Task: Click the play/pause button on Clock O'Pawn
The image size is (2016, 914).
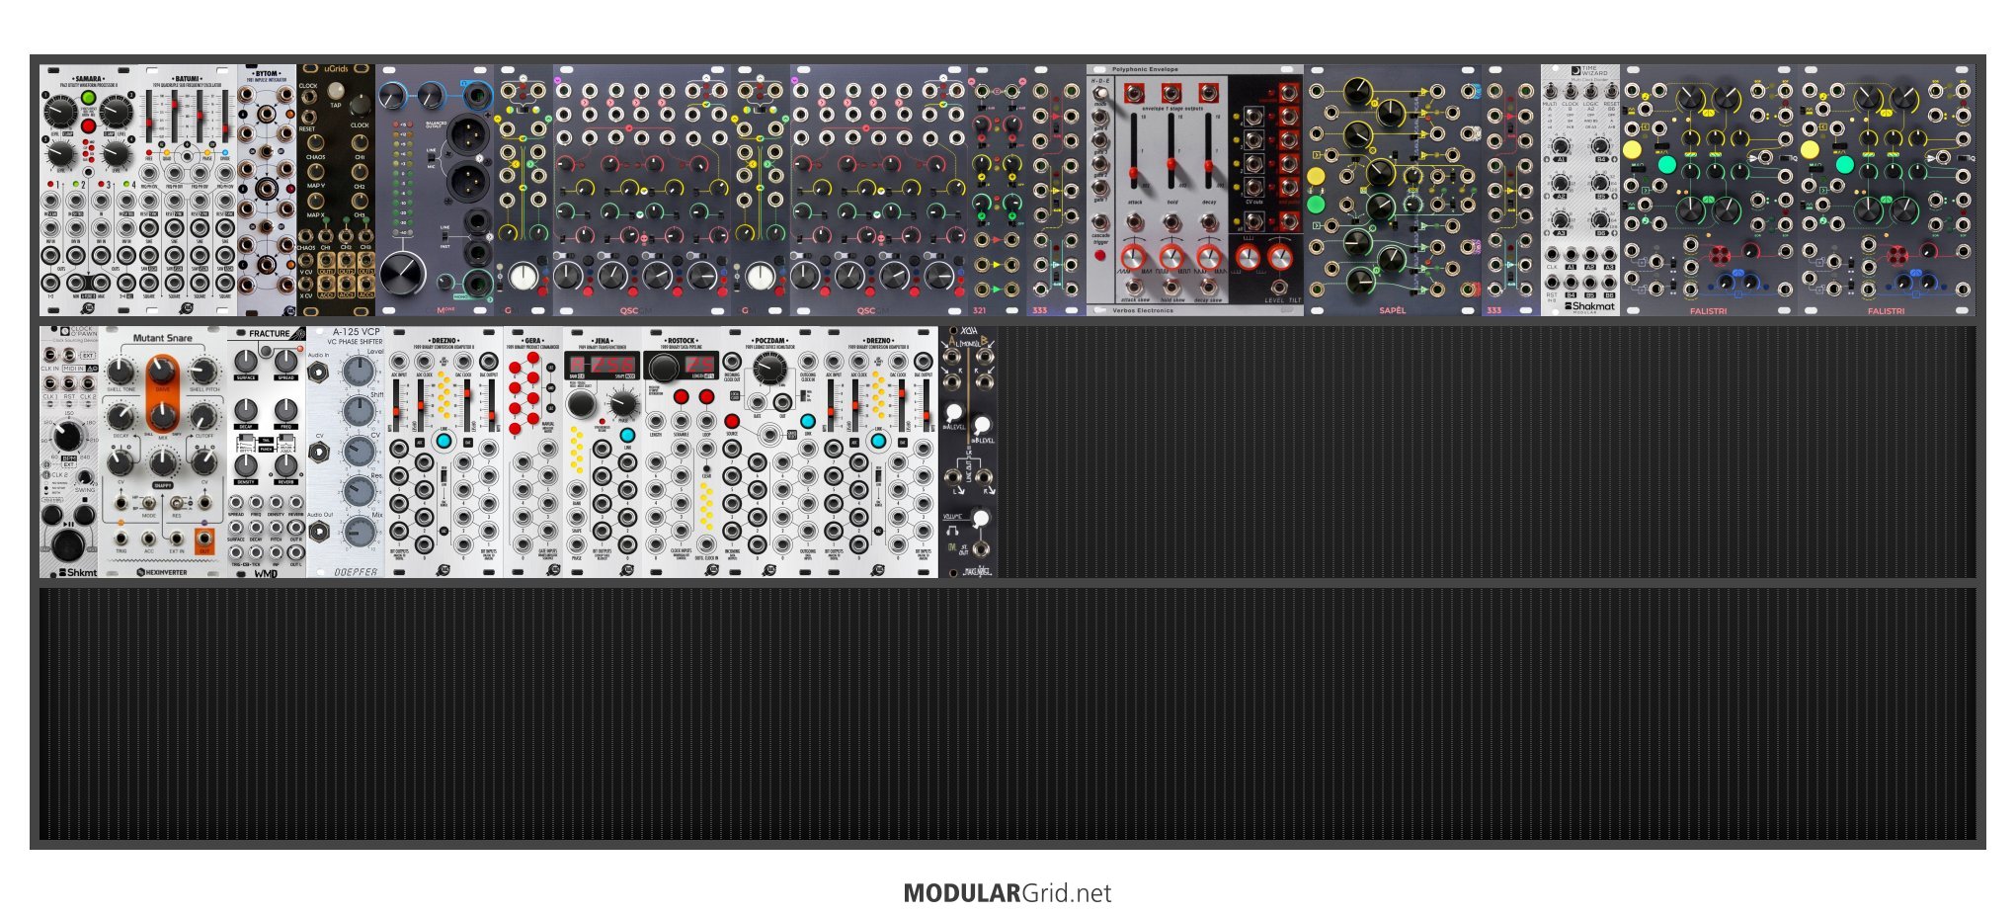Action: (x=68, y=544)
